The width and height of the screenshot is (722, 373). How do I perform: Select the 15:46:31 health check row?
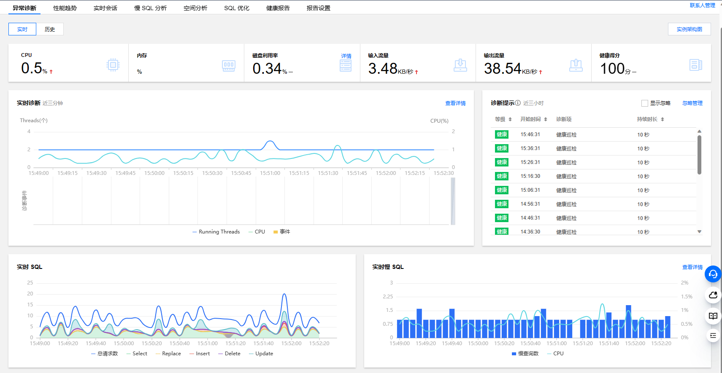593,134
